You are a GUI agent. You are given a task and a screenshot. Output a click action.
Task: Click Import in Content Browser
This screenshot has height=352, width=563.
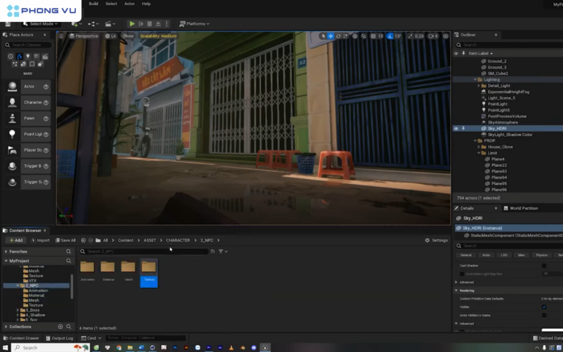coord(40,241)
